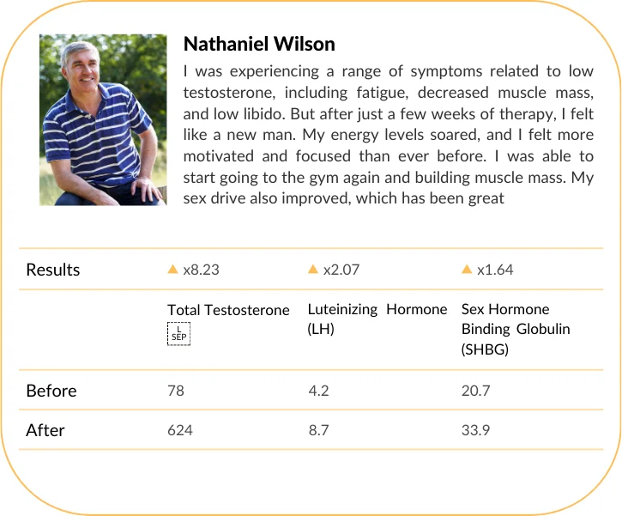
Task: Click the triangle icon beside x8.23
Action: pos(173,270)
